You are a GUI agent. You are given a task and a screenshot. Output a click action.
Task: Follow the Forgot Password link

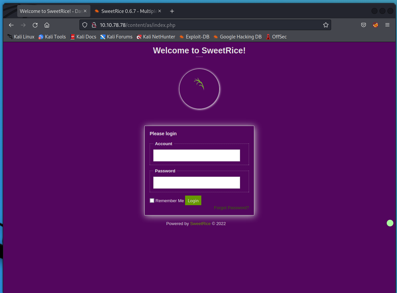(x=231, y=208)
